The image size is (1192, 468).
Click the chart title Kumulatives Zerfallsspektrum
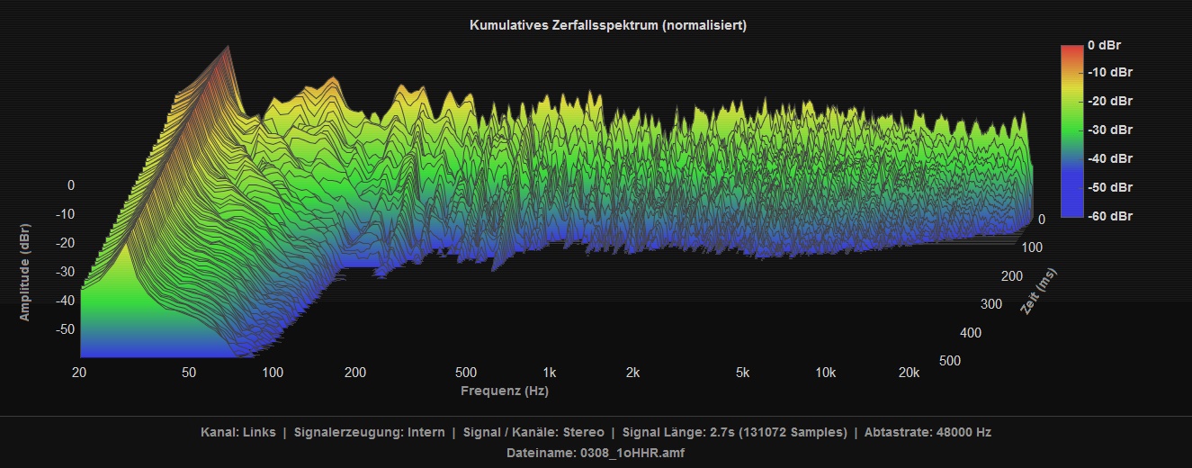click(607, 25)
